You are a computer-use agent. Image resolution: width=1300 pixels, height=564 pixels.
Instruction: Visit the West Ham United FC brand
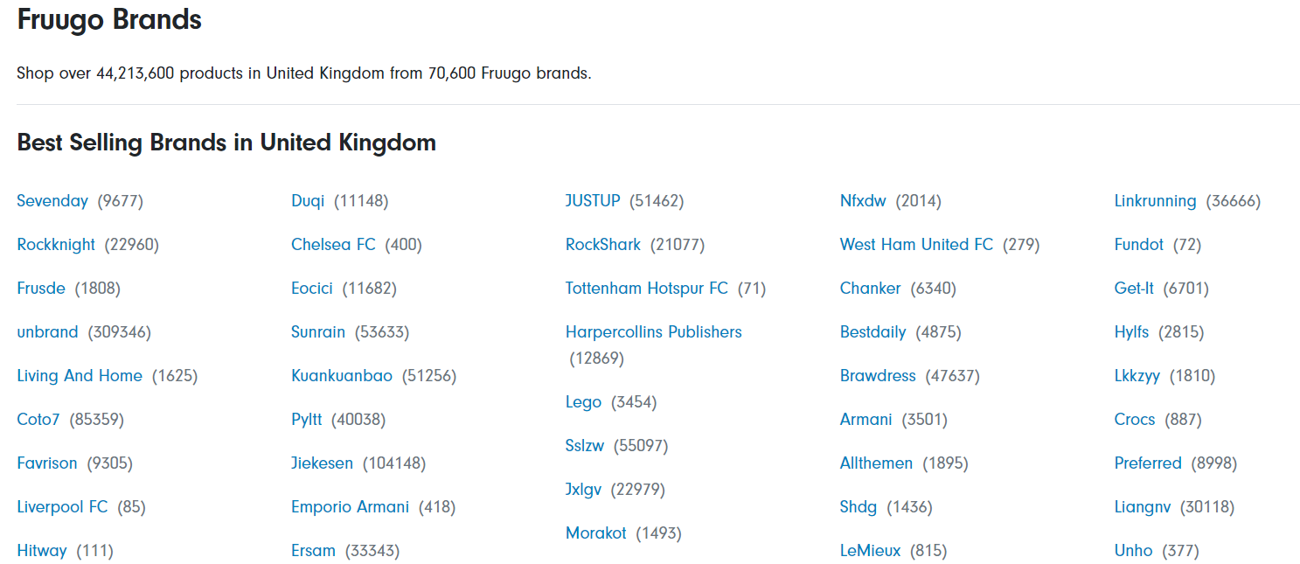click(916, 245)
